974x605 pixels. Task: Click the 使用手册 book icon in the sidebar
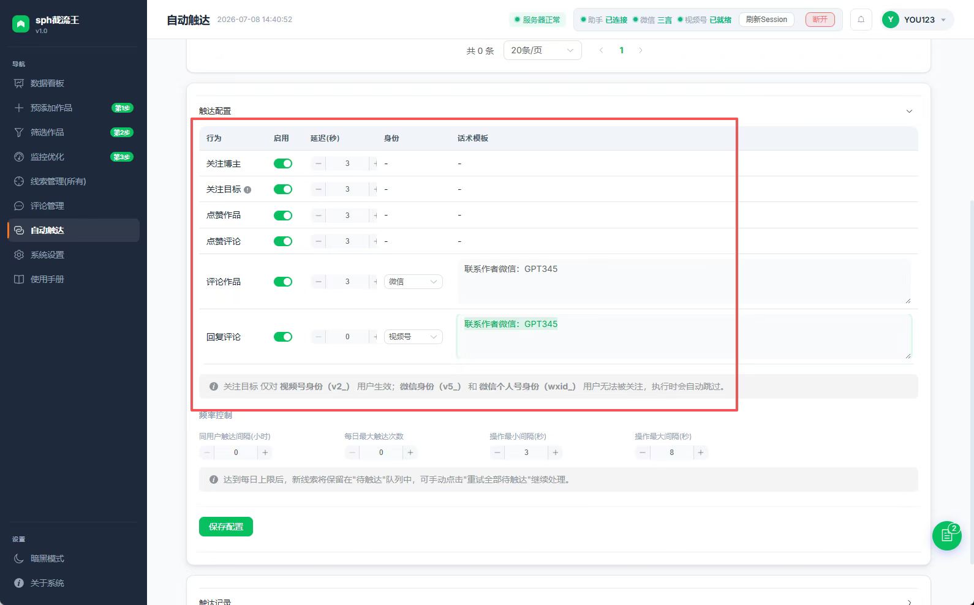coord(19,279)
